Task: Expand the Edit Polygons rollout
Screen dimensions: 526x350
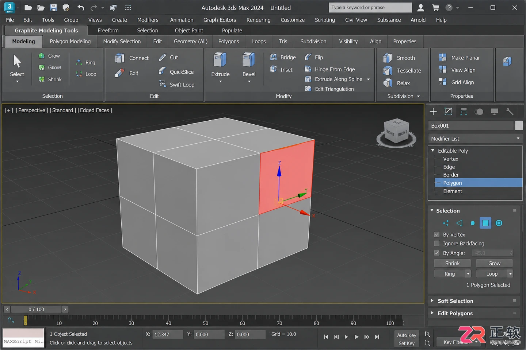Action: 432,313
